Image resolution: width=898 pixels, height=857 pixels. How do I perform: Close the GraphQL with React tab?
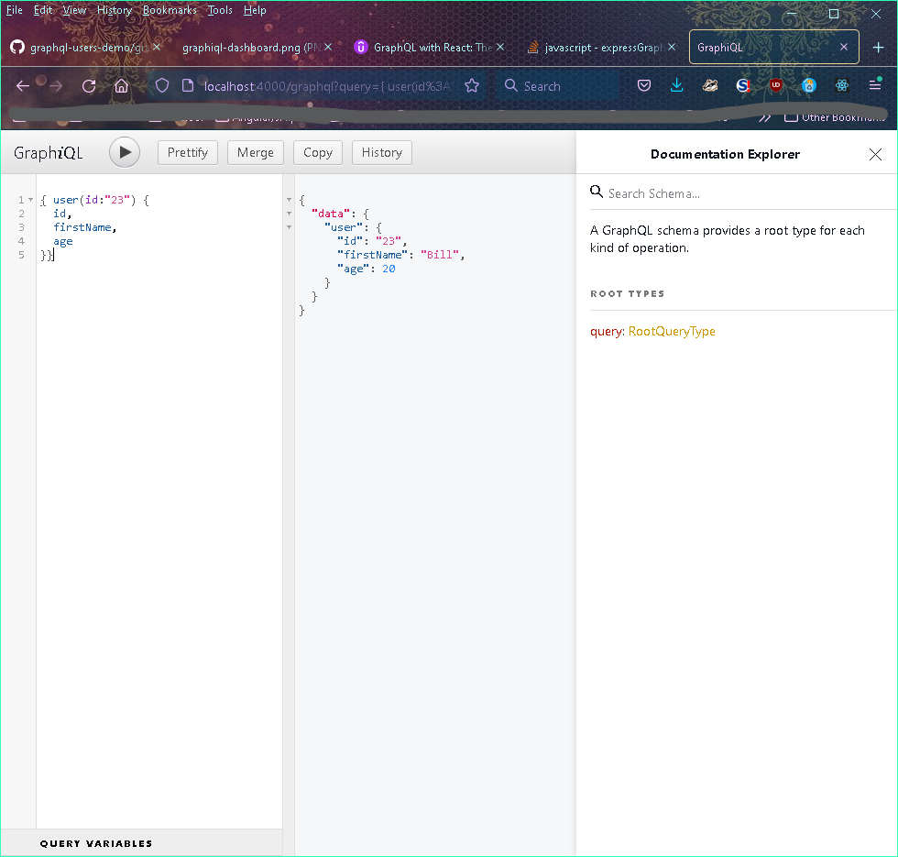click(x=500, y=47)
